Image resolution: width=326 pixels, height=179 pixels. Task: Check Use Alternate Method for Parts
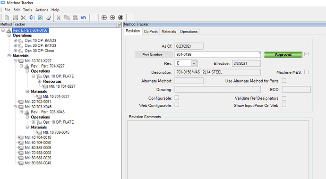[x=284, y=80]
